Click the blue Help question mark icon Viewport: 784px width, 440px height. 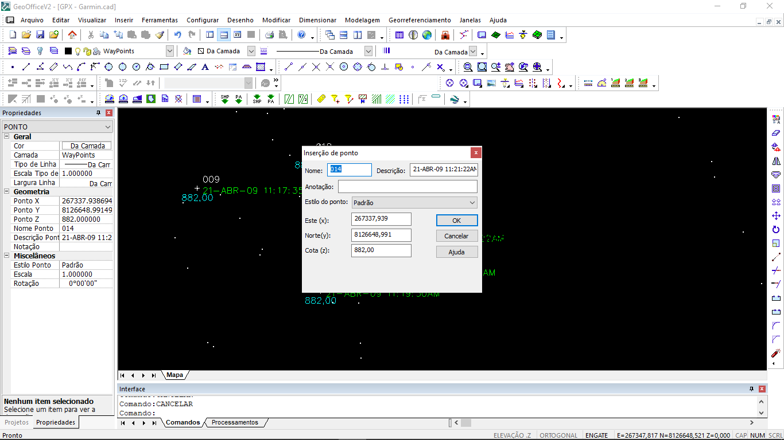pyautogui.click(x=301, y=35)
